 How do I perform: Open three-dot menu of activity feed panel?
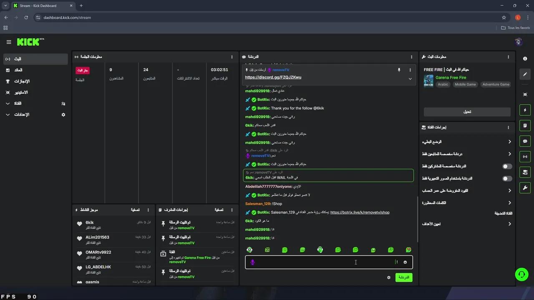pyautogui.click(x=149, y=210)
